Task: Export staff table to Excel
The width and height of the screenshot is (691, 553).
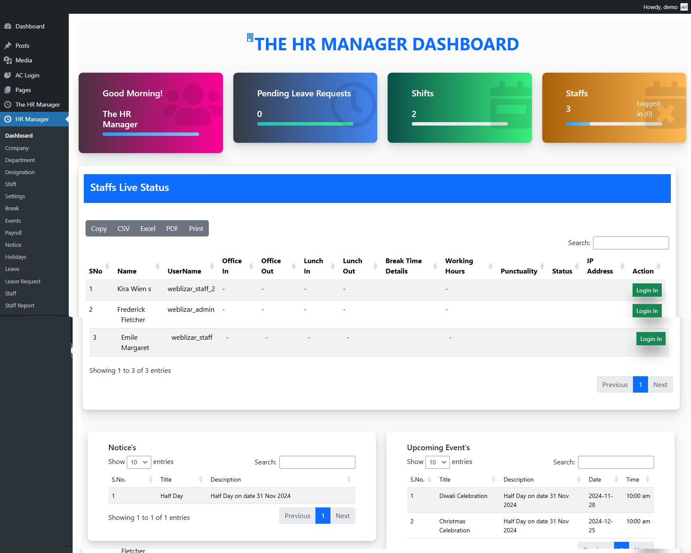Action: [148, 229]
